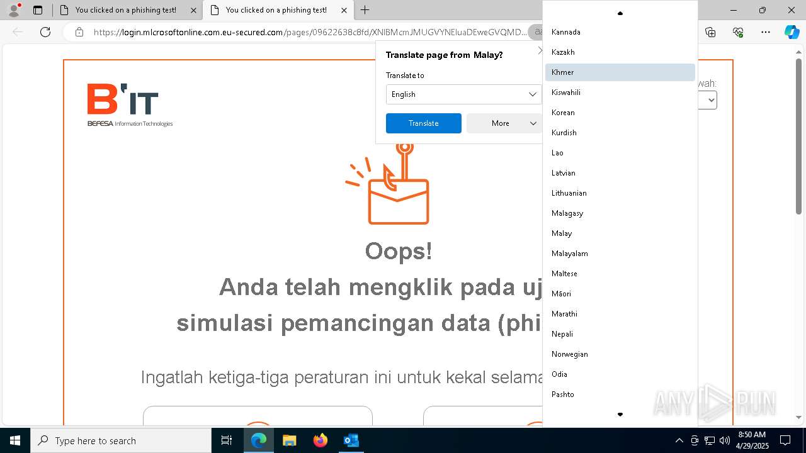Pick Māori as translation language

(x=620, y=294)
